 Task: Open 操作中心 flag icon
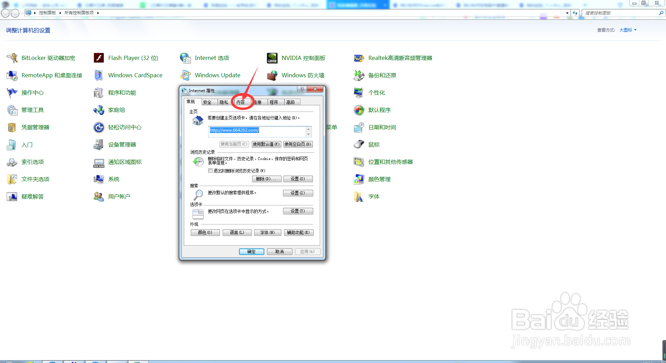12,92
